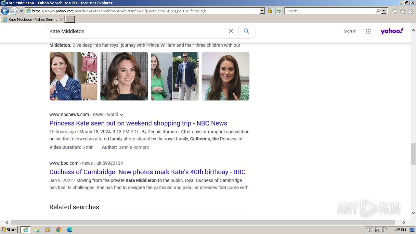Click the Internet Explorer search box
This screenshot has height=234, width=416.
pos(330,11)
